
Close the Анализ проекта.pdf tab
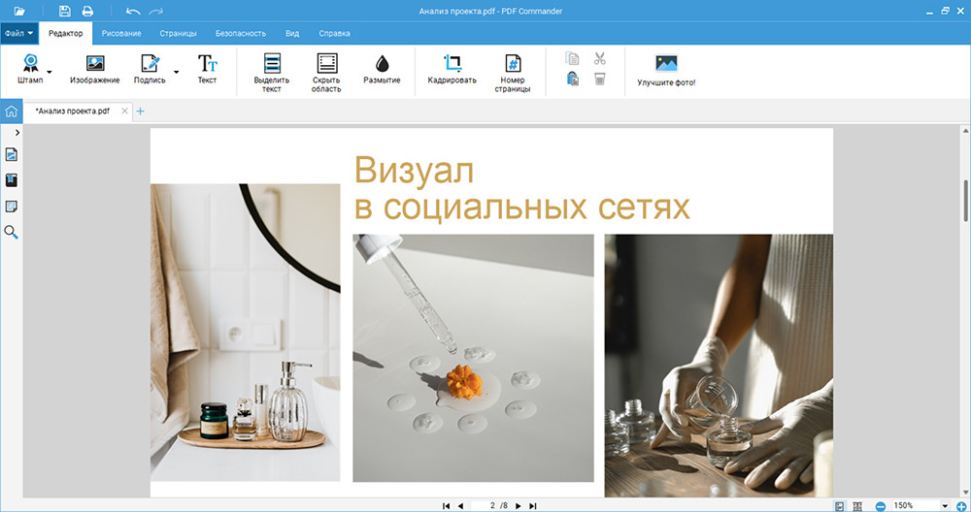(124, 112)
